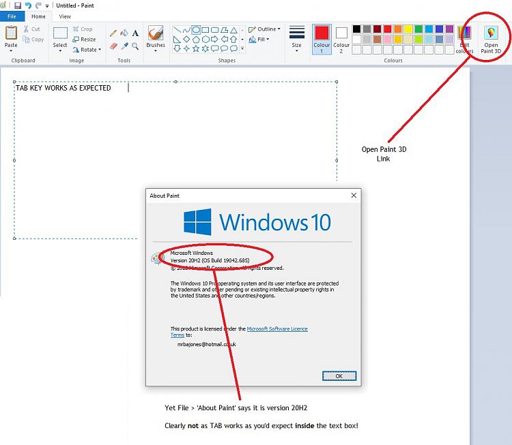Click Cut in Clipboard group

tap(31, 29)
